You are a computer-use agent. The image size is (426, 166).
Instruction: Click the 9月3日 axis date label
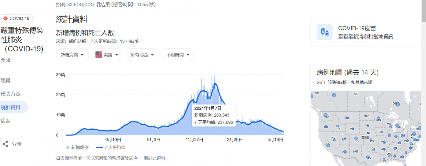coord(154,140)
